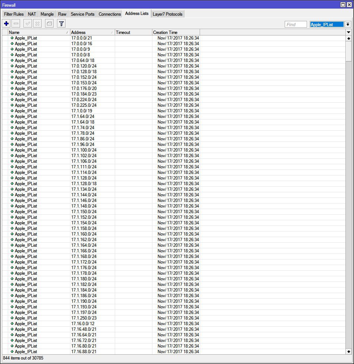Click the status dot of row 17.0.176.0/20
The height and width of the screenshot is (364, 354).
pos(12,88)
